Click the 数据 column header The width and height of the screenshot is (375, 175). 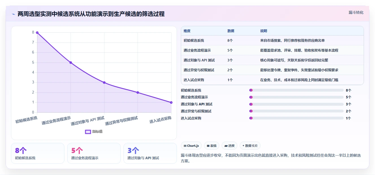231,31
